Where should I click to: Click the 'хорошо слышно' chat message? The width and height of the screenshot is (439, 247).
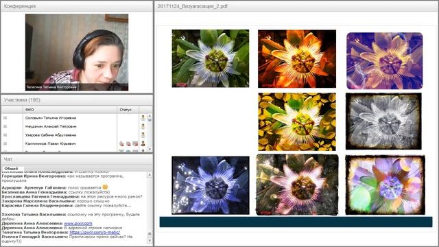tap(56, 201)
